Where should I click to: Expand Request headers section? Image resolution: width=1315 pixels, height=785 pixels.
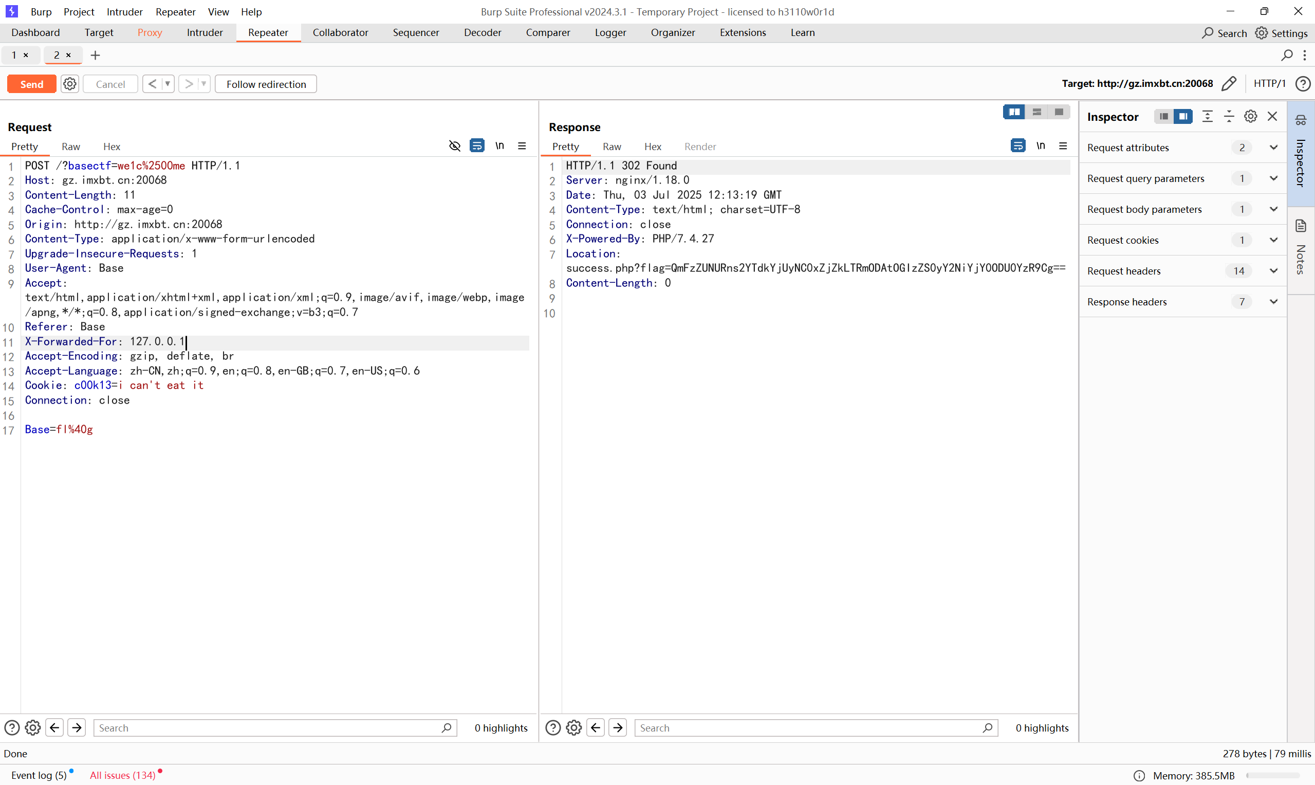[x=1183, y=271]
